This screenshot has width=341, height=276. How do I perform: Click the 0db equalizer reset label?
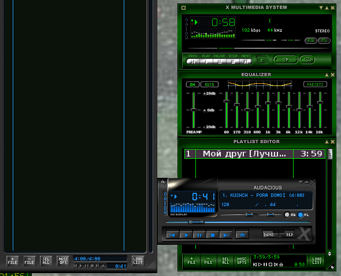[x=209, y=110]
